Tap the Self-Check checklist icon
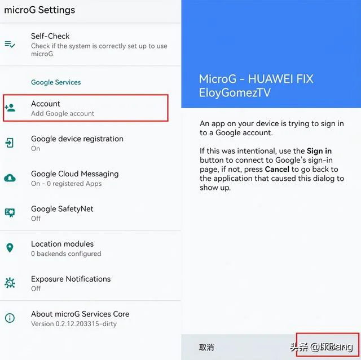 pyautogui.click(x=10, y=44)
